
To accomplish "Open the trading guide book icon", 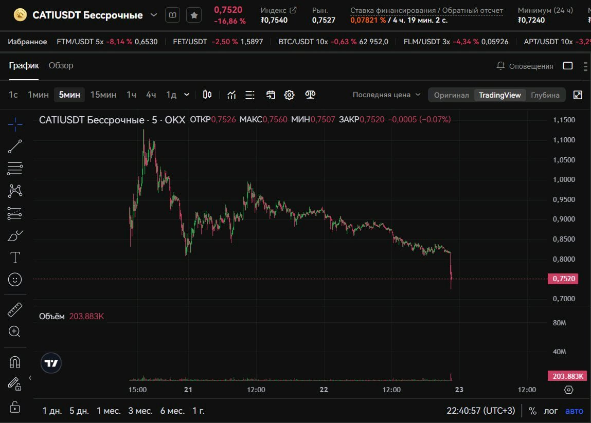I will pos(173,15).
